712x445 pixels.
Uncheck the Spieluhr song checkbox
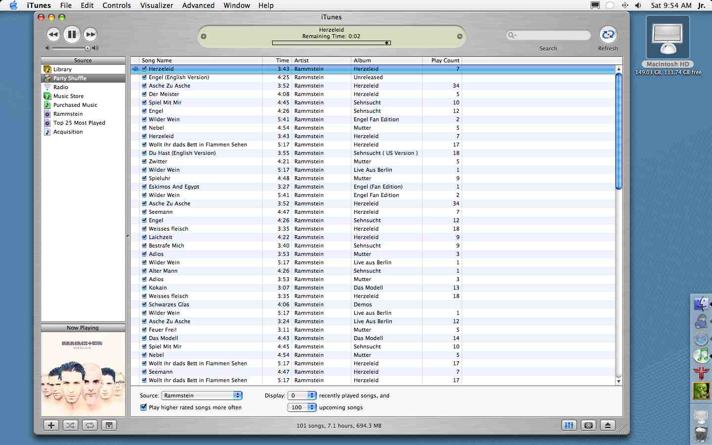(x=144, y=178)
